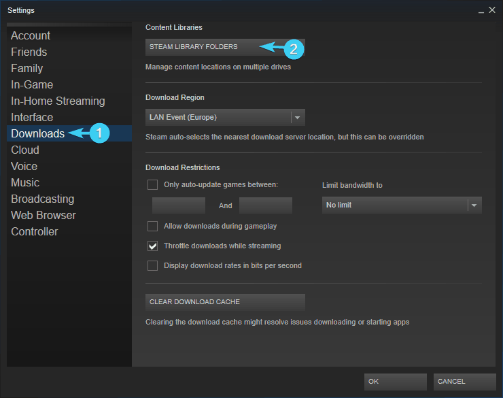Click Clear Download Cache button
This screenshot has width=503, height=398.
point(225,302)
